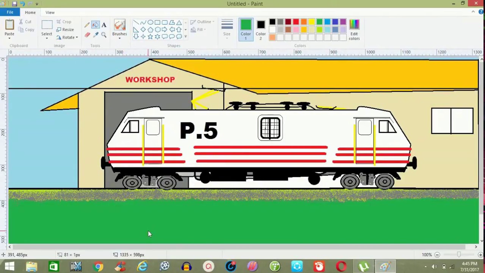Choose the Oval shape

coord(150,22)
